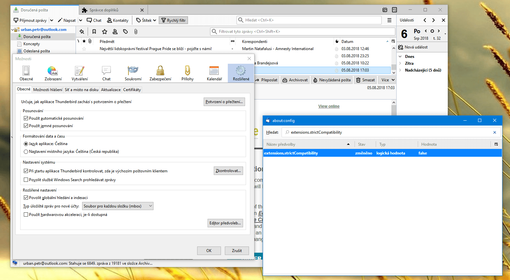
Task: Open the message storage type dropdown
Action: [118, 206]
